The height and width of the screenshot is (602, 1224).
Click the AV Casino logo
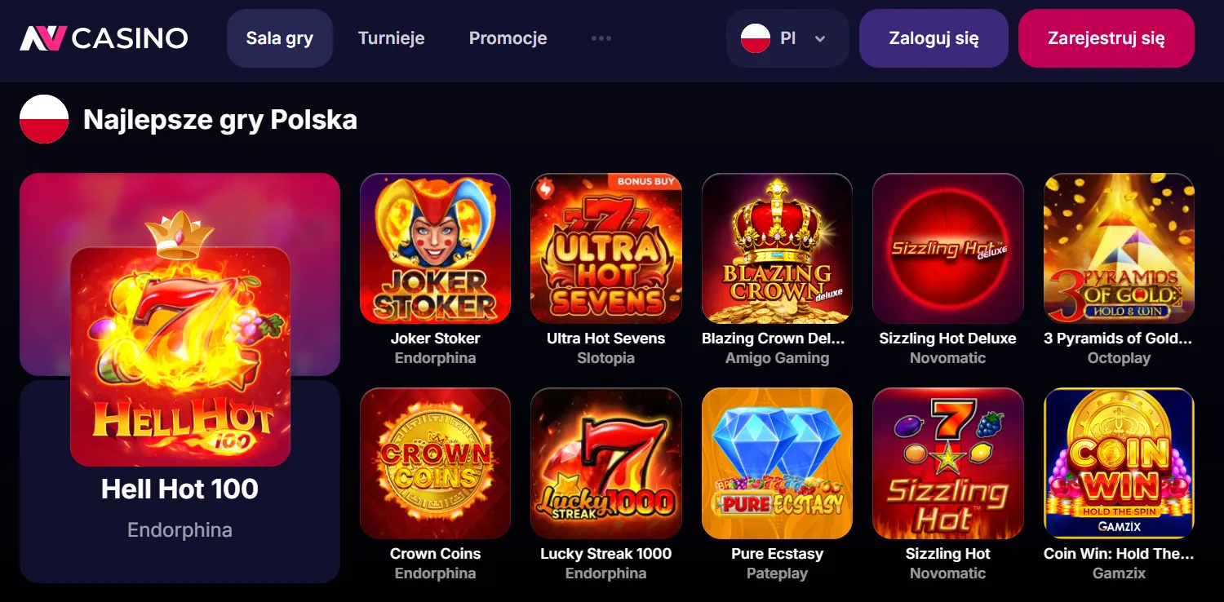[x=104, y=38]
